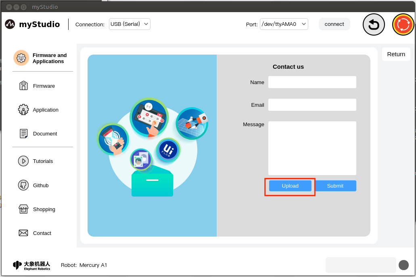This screenshot has height=277, width=416.
Task: Click the 'Robot: Mercury A1' status text
Action: pyautogui.click(x=84, y=265)
